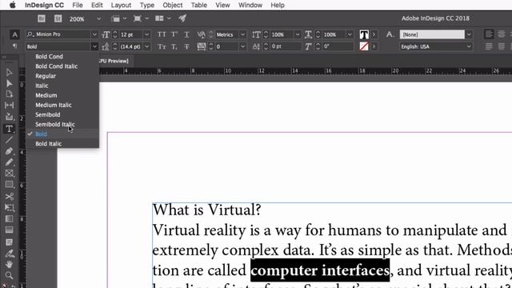Viewport: 512px width, 288px height.
Task: Select the Scissors tool
Action: (9, 196)
